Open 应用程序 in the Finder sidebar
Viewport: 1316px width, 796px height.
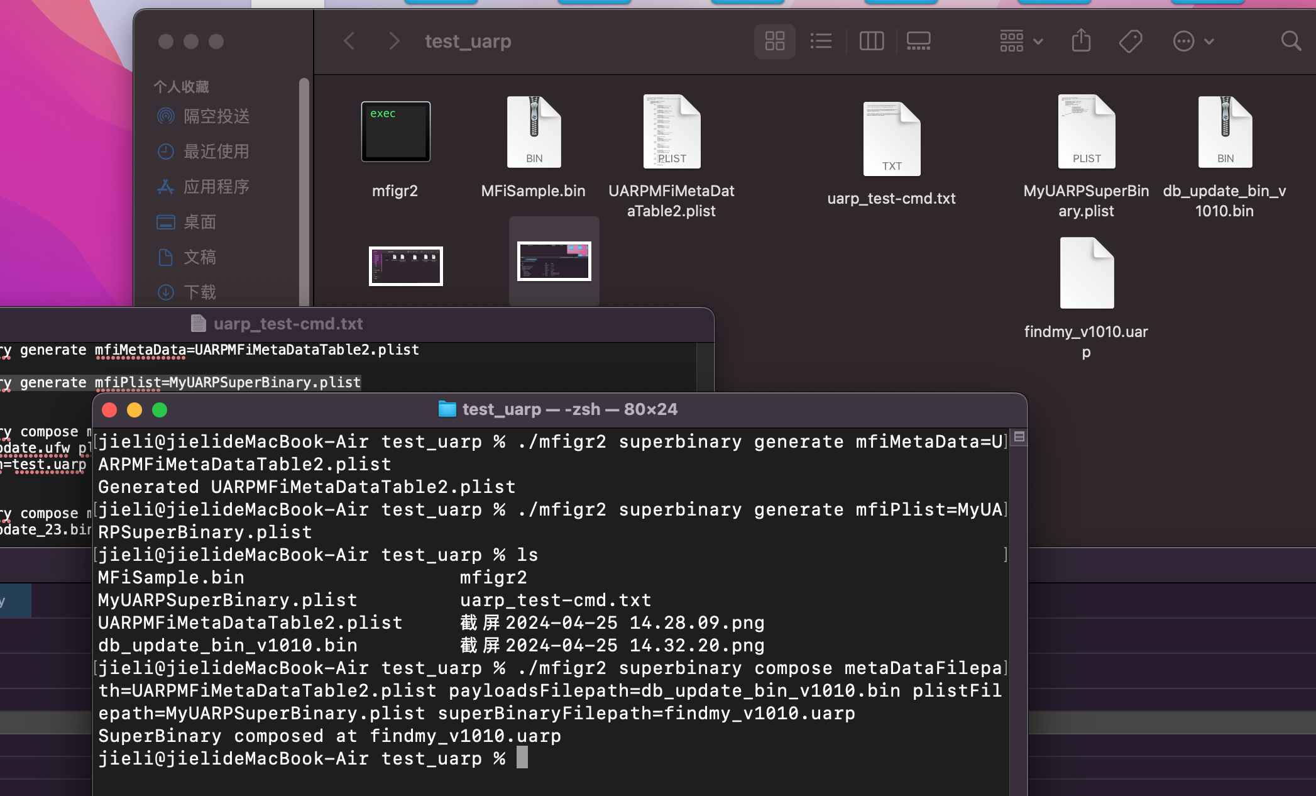(x=204, y=187)
